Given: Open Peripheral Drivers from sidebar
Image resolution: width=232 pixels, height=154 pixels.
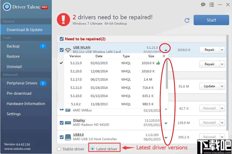Looking at the screenshot, I should tap(22, 83).
